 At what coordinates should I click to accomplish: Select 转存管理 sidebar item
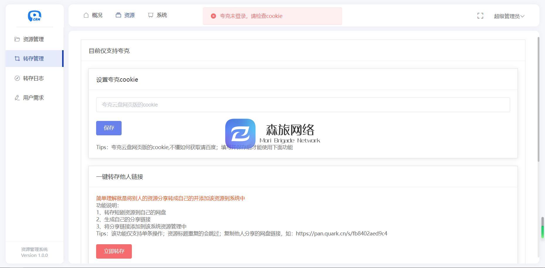tap(35, 58)
